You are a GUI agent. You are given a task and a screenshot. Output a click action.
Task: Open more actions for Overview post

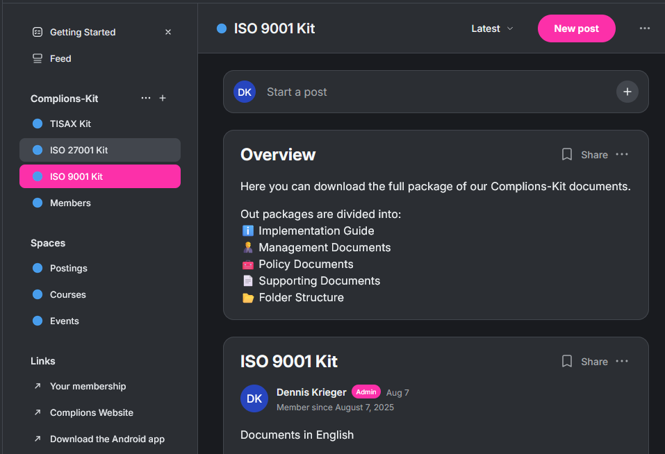(622, 154)
